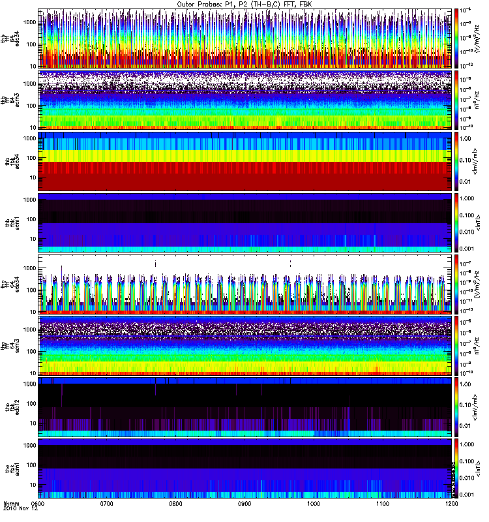489x522 pixels.
Task: Click the 1.000 color scale value of thc fbk scm1 panel
Action: [x=467, y=444]
